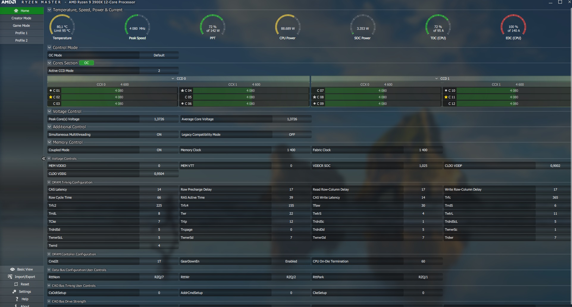Collapse the Voltage Controls subsection

49,159
